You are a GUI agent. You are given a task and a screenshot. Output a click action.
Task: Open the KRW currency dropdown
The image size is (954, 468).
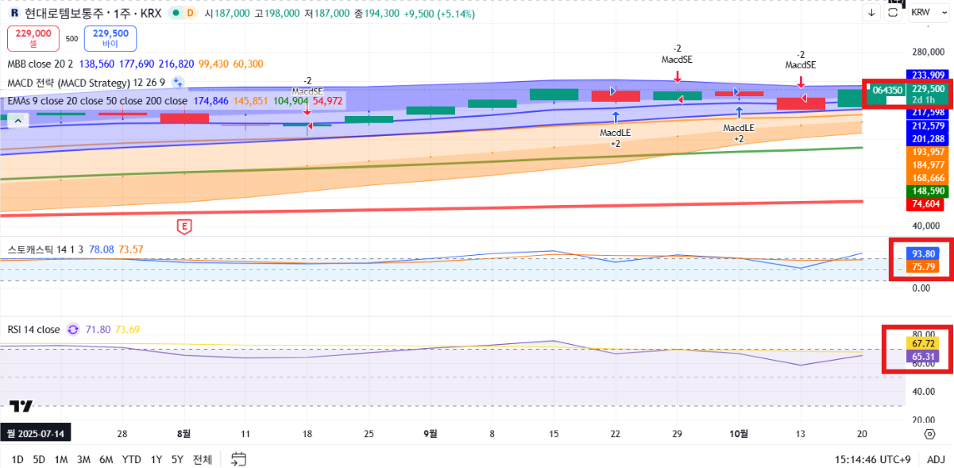927,12
